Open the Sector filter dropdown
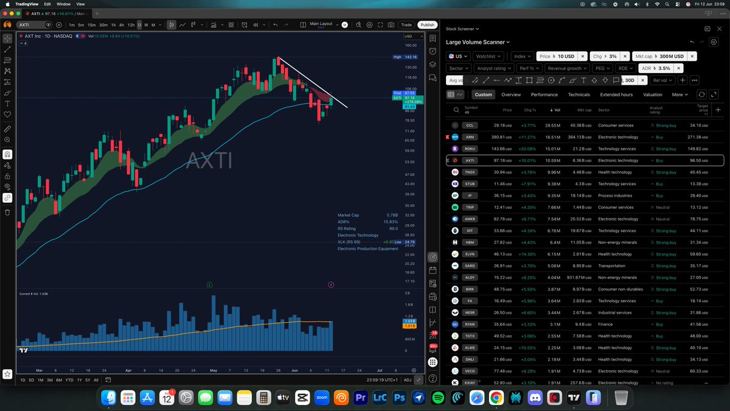The width and height of the screenshot is (730, 411). click(458, 68)
